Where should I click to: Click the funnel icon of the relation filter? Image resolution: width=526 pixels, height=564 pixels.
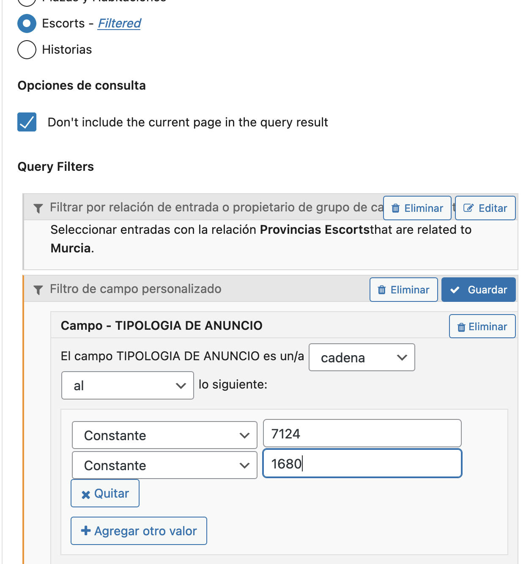tap(38, 208)
